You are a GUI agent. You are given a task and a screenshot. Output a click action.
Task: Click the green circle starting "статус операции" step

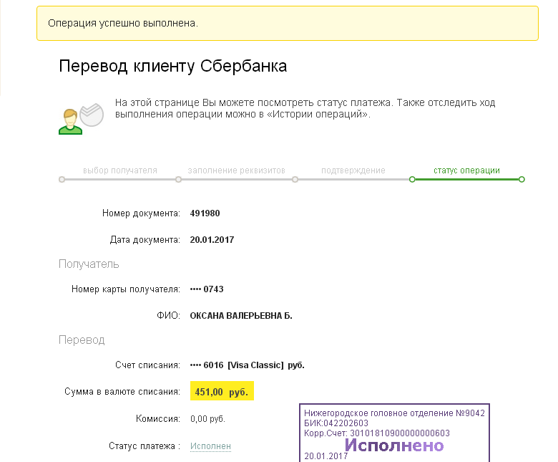[x=412, y=179]
